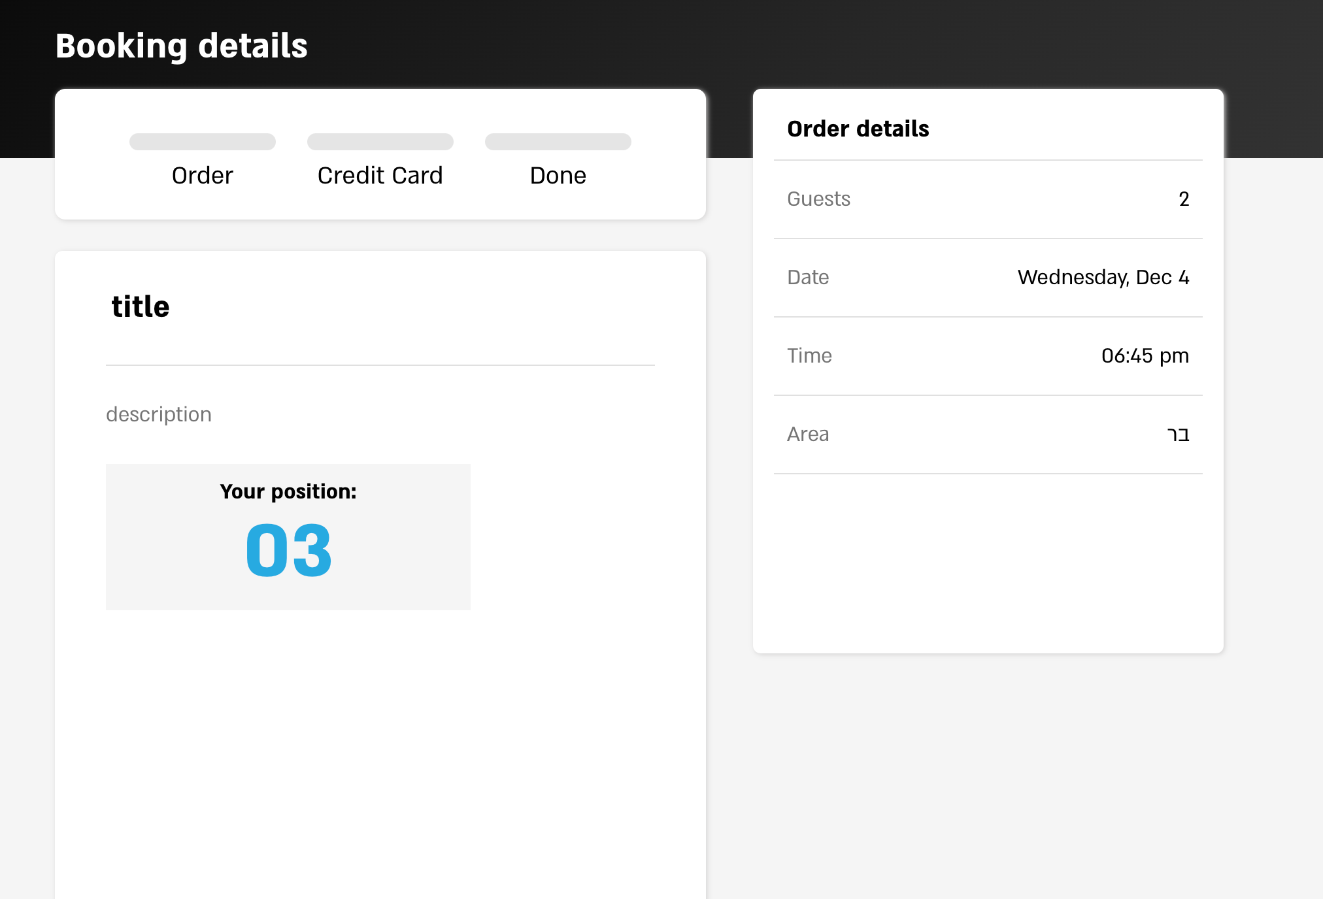Click the progress bar above Done
1323x899 pixels.
point(558,142)
